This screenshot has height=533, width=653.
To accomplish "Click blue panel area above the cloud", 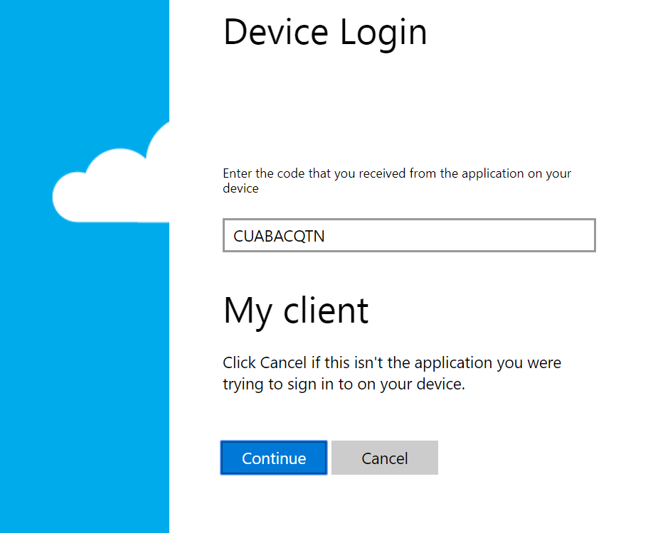I will pos(85,58).
